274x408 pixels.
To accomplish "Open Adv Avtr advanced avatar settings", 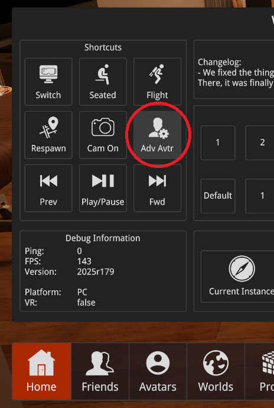I will [x=157, y=135].
